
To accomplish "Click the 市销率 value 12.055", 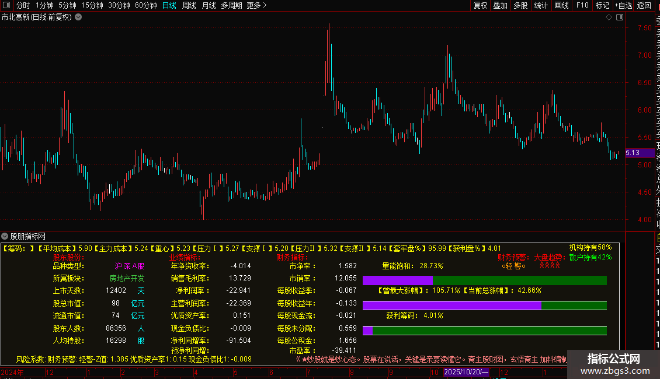I will point(346,278).
